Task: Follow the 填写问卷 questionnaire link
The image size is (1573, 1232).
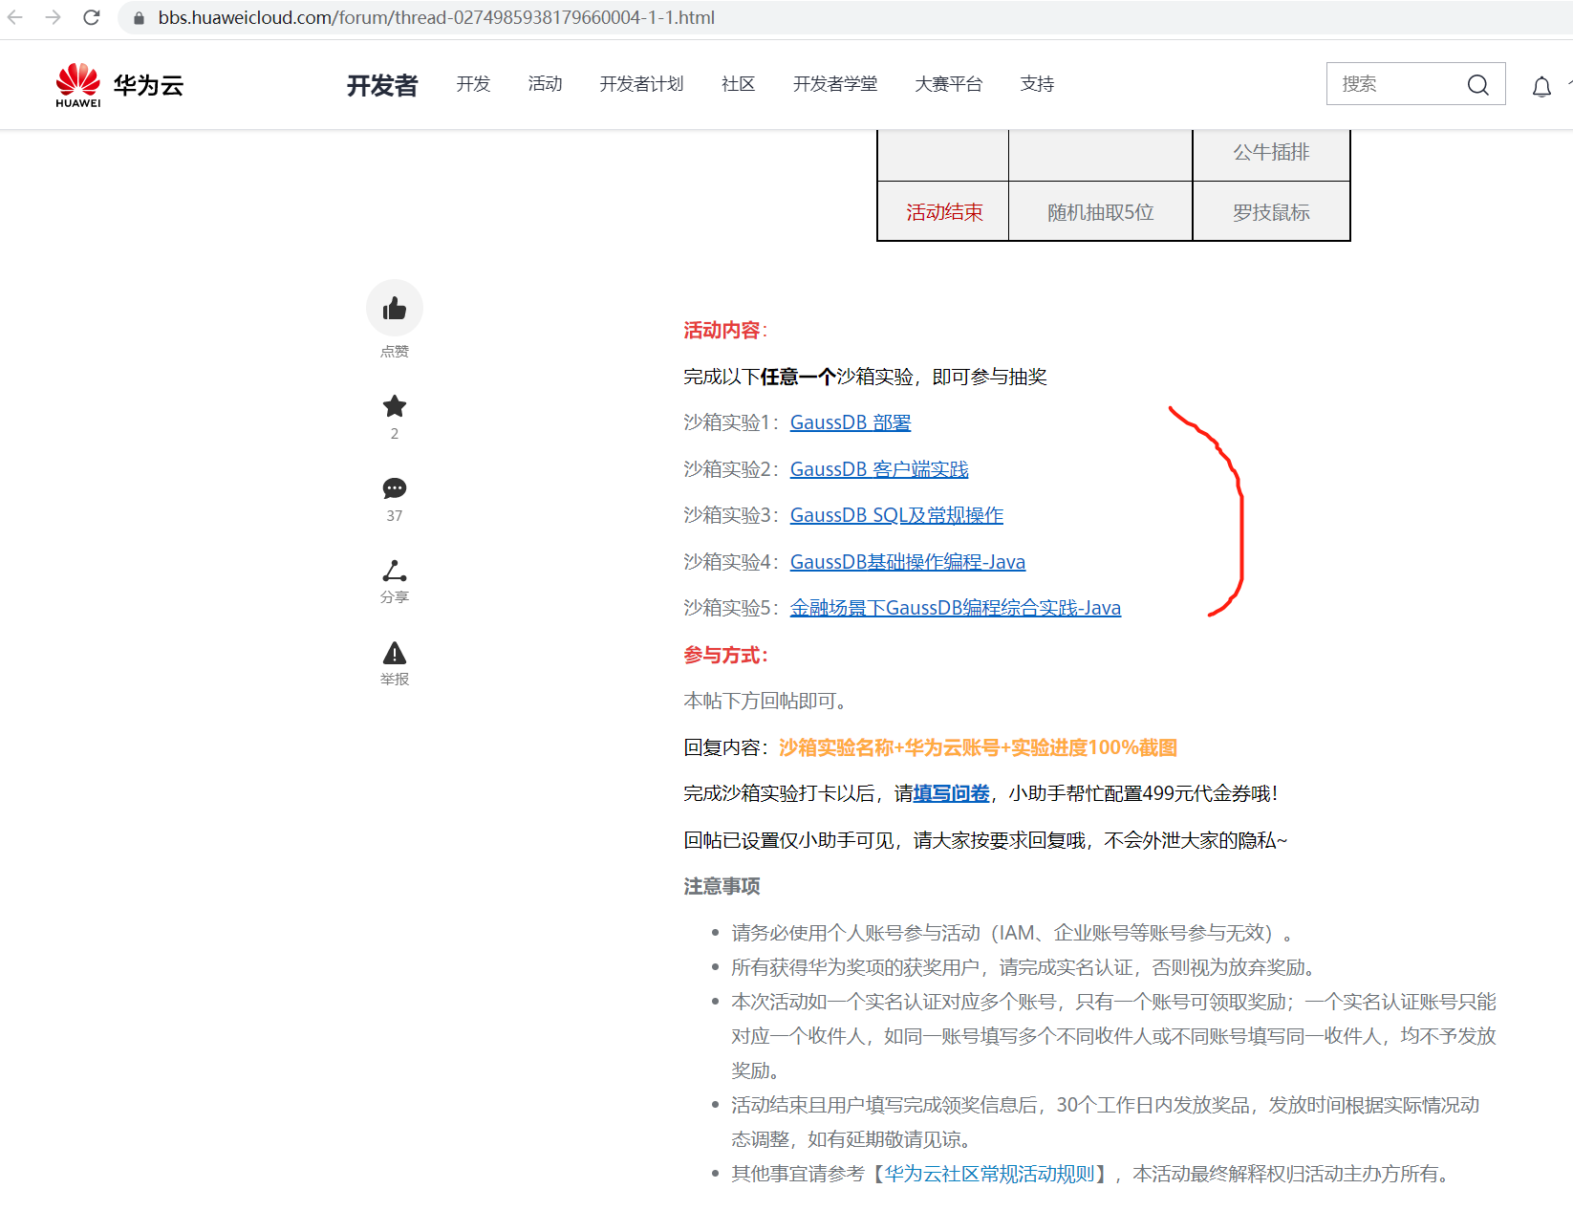Action: coord(952,793)
